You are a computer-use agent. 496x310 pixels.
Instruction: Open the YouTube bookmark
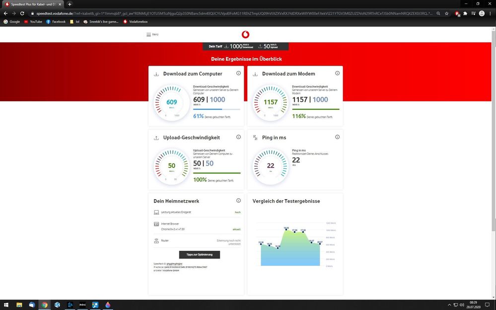click(33, 21)
